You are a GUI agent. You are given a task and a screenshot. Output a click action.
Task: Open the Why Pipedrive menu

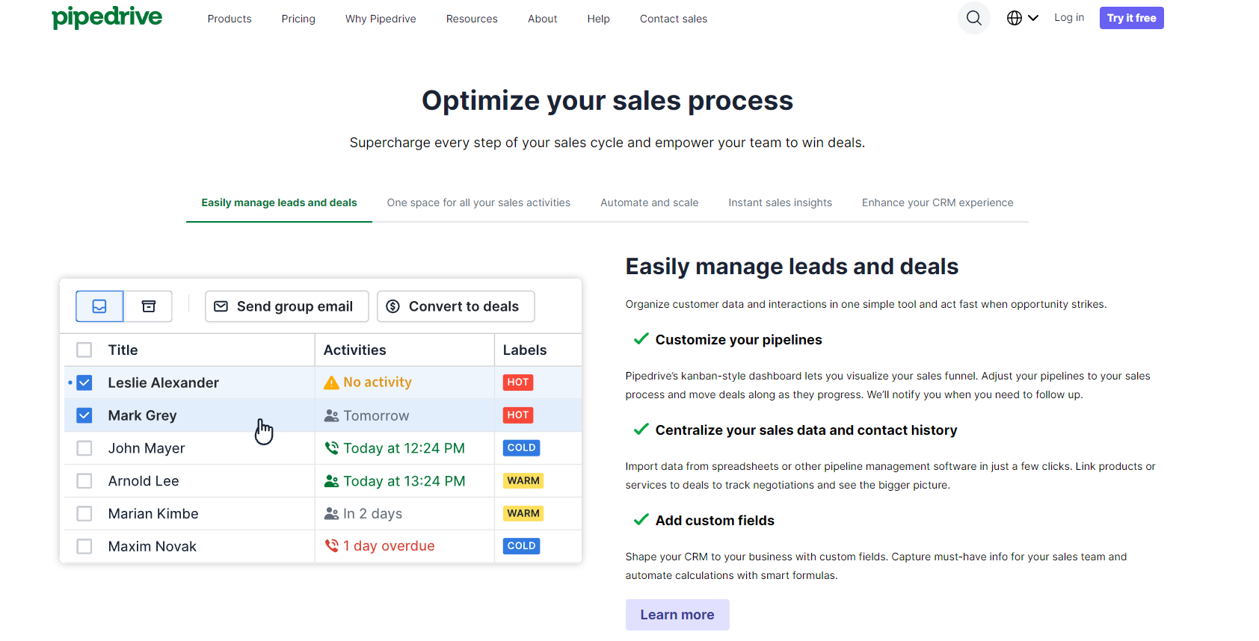pos(381,19)
